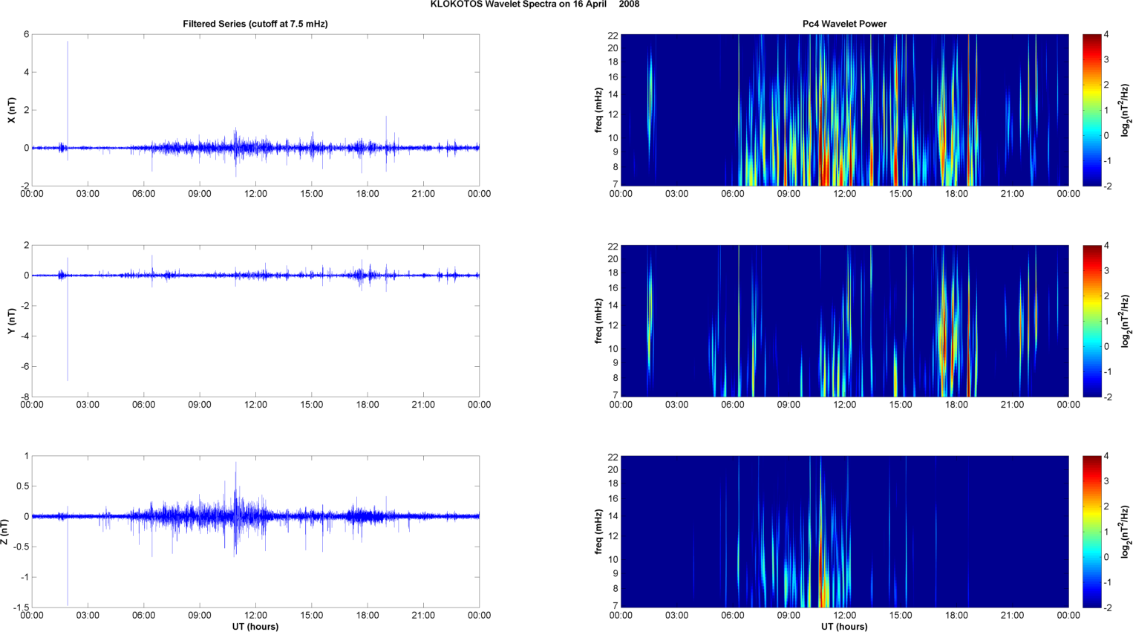This screenshot has height=632, width=1133.
Task: Click the KLOKOTOS Wavelet Spectra main title
Action: [x=535, y=4]
